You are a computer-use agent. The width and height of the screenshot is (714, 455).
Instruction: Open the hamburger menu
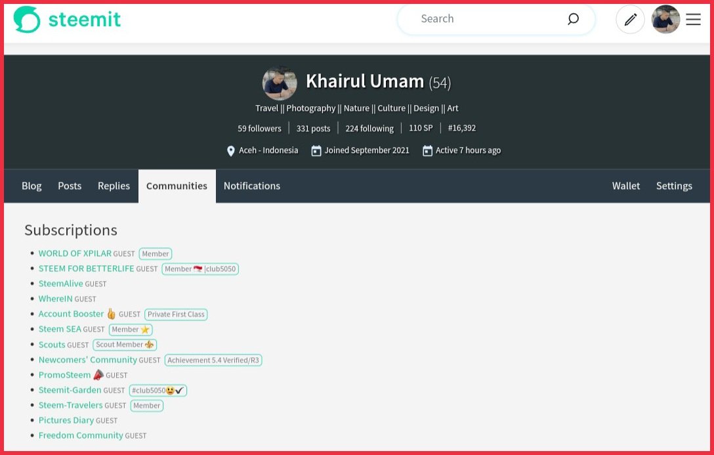(693, 19)
